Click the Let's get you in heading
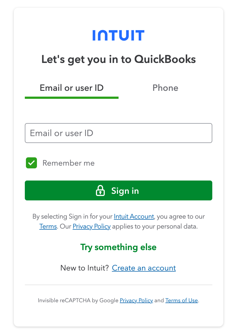 click(x=118, y=59)
